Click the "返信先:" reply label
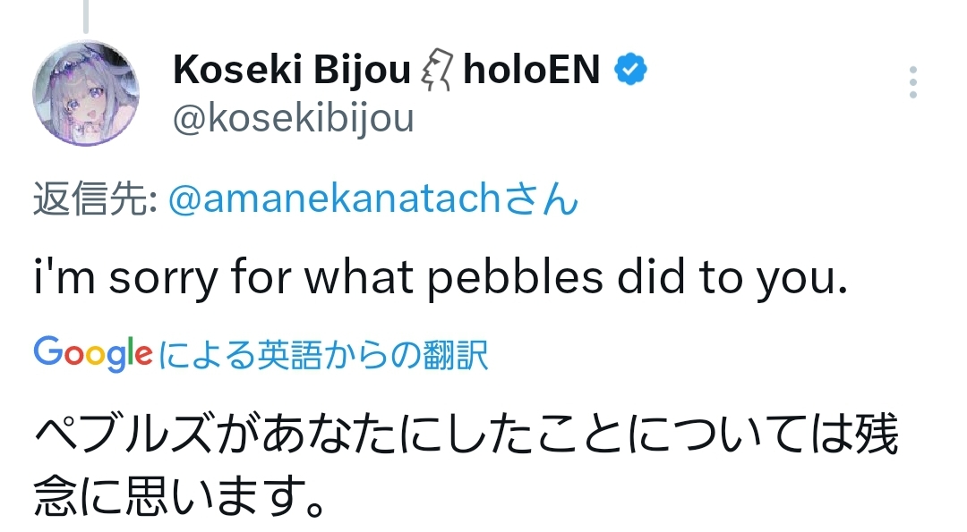Viewport: 967px width, 532px height. tap(97, 200)
